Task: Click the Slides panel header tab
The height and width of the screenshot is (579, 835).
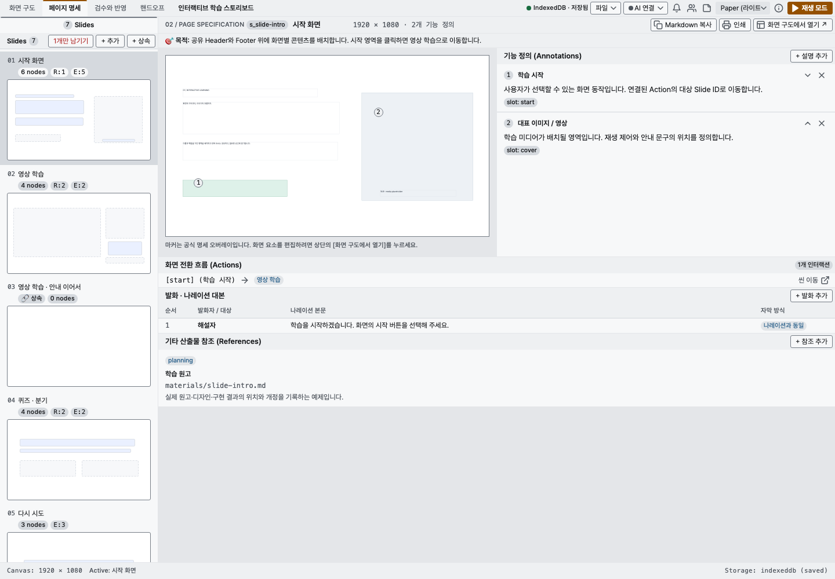Action: (x=79, y=25)
